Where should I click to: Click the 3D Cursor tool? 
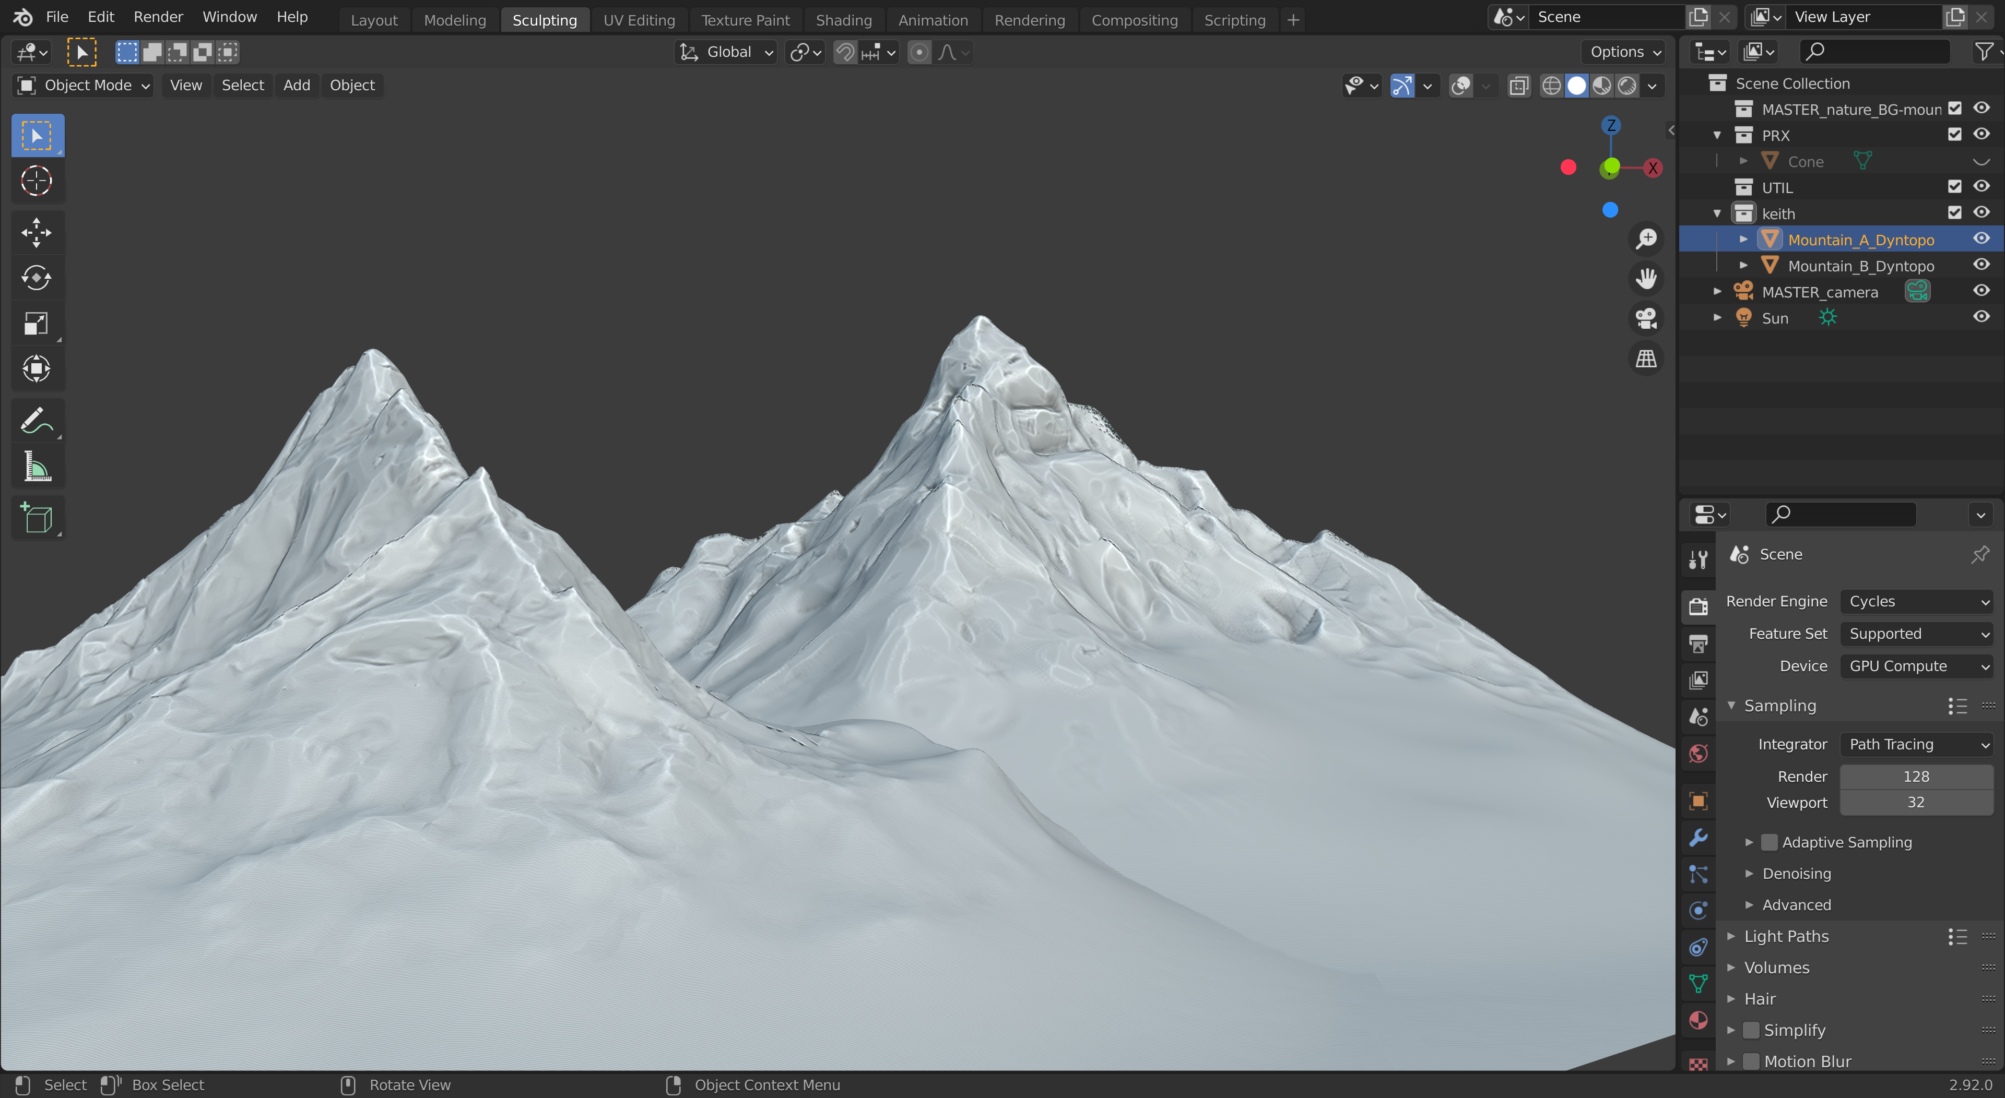(x=37, y=181)
